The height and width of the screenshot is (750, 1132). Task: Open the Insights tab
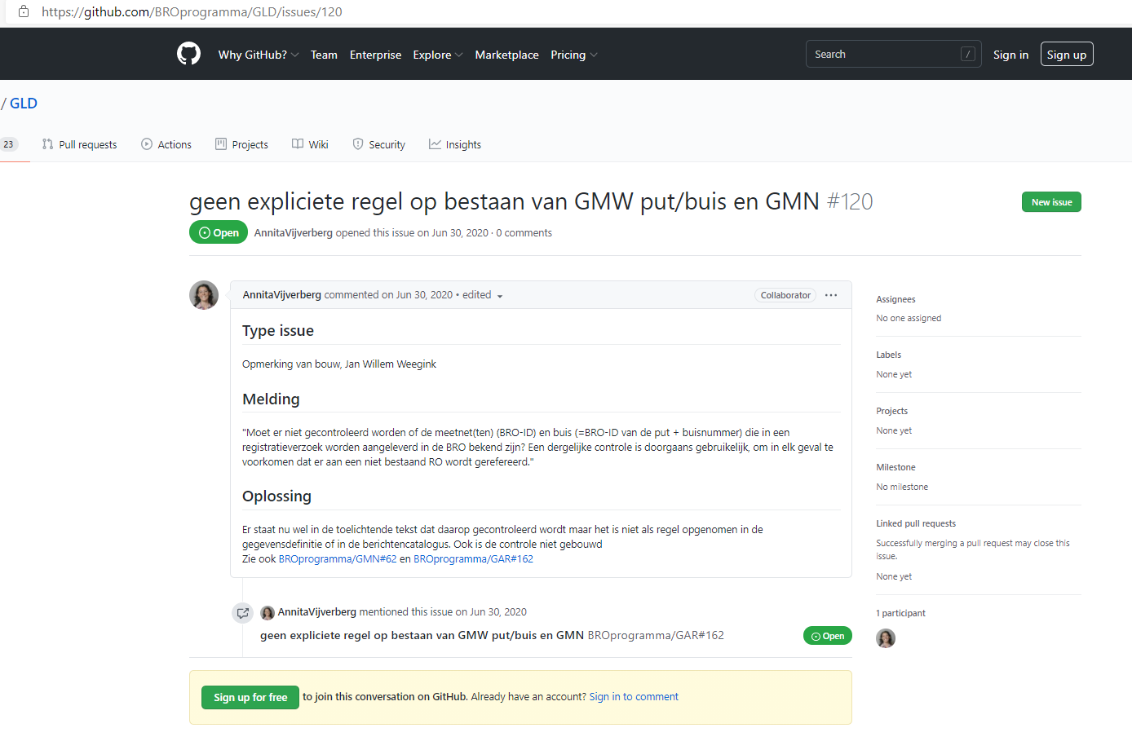455,144
